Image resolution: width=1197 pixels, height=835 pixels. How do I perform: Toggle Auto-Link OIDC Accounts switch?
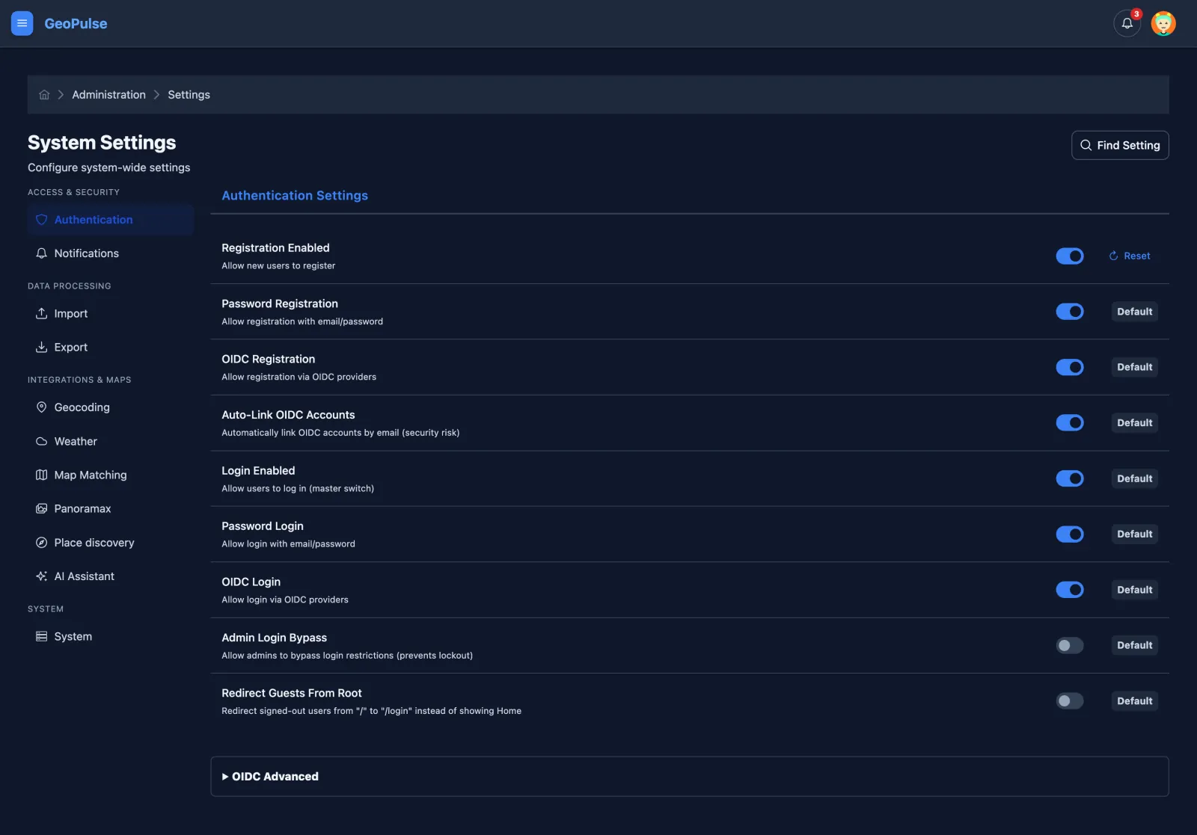[x=1070, y=423]
